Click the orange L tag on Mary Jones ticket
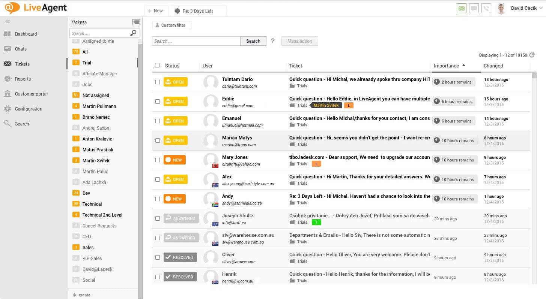The image size is (546, 299). tap(317, 164)
